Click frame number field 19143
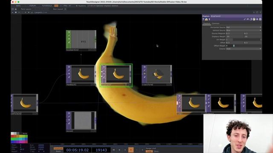The image size is (273, 153). click(x=101, y=150)
